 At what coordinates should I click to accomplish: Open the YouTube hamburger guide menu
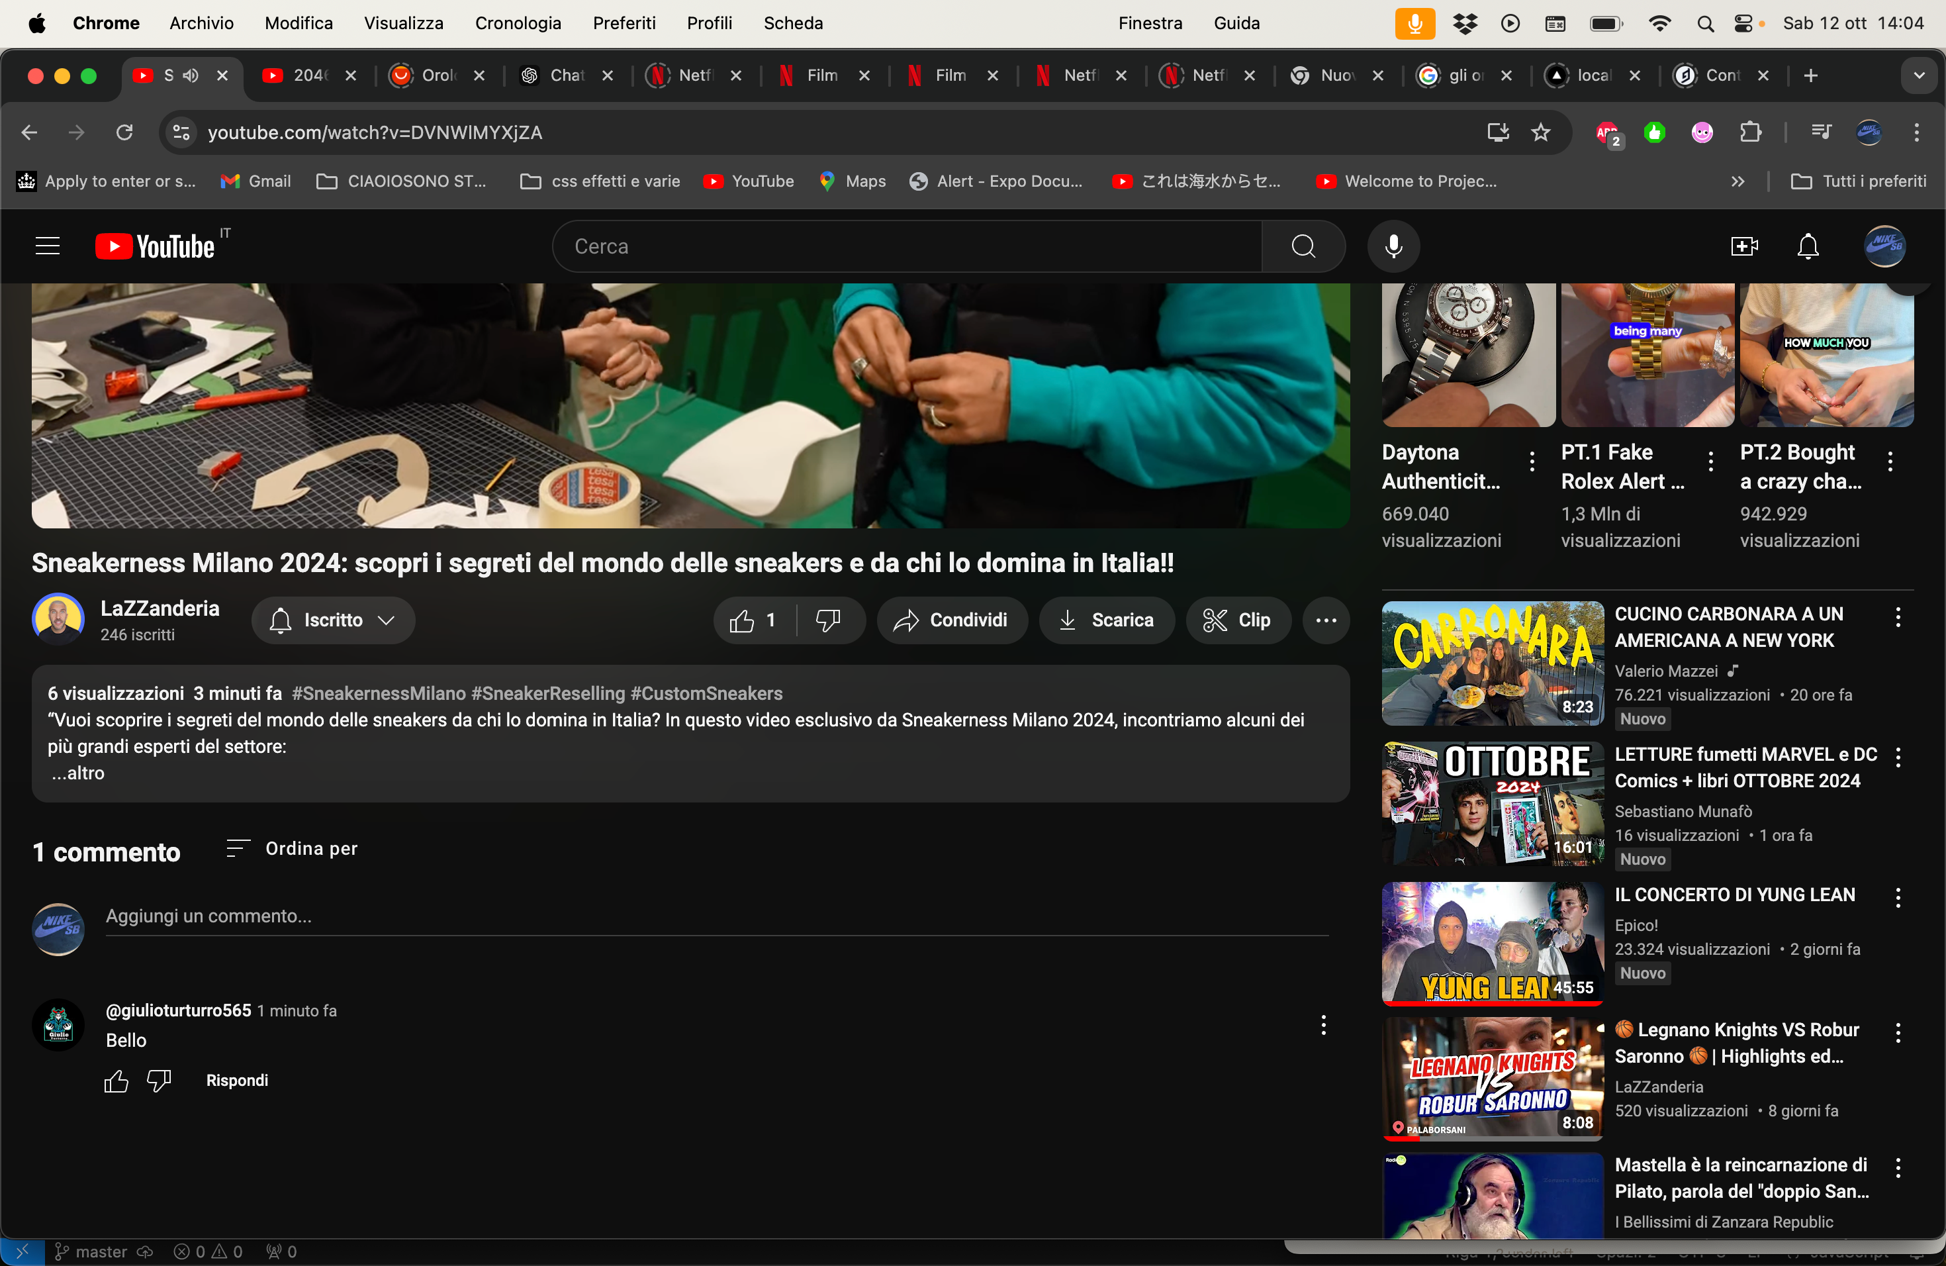[48, 246]
